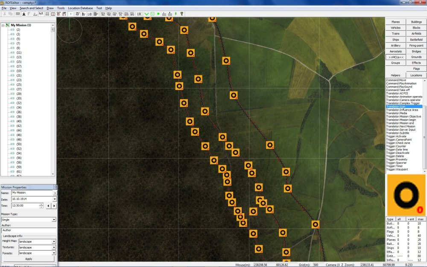The width and height of the screenshot is (427, 267).
Task: Toggle the Locations button
Action: click(416, 75)
